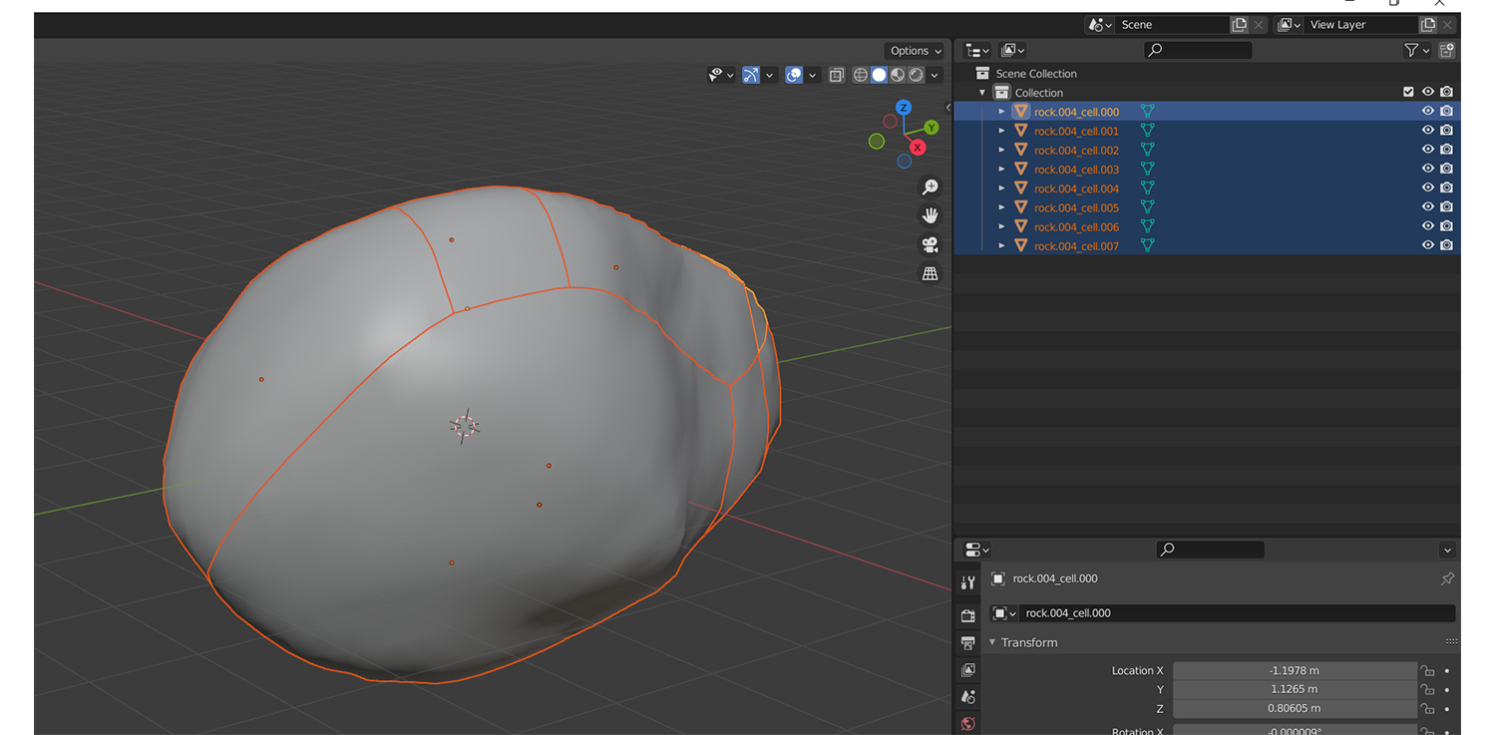Disable rendering of rock.004_cell.005 camera icon
The width and height of the screenshot is (1496, 735).
(x=1446, y=207)
